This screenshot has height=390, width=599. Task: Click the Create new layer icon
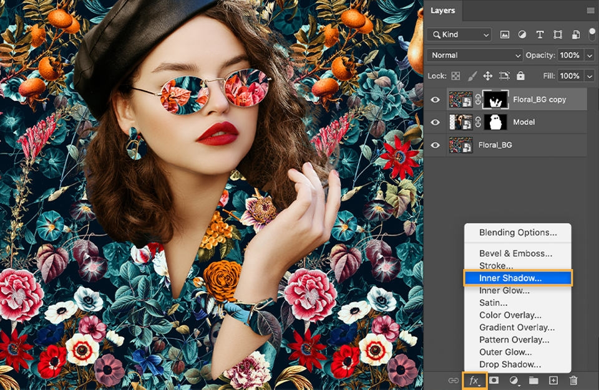(553, 380)
